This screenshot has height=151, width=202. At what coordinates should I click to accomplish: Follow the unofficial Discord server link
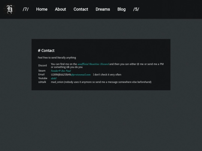[93, 64]
